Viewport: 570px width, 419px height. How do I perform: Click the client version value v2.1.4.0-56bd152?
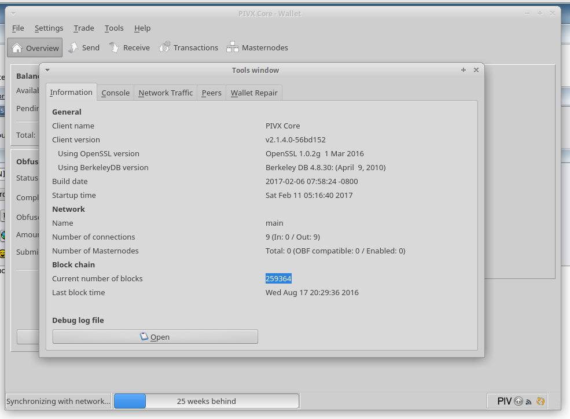296,139
